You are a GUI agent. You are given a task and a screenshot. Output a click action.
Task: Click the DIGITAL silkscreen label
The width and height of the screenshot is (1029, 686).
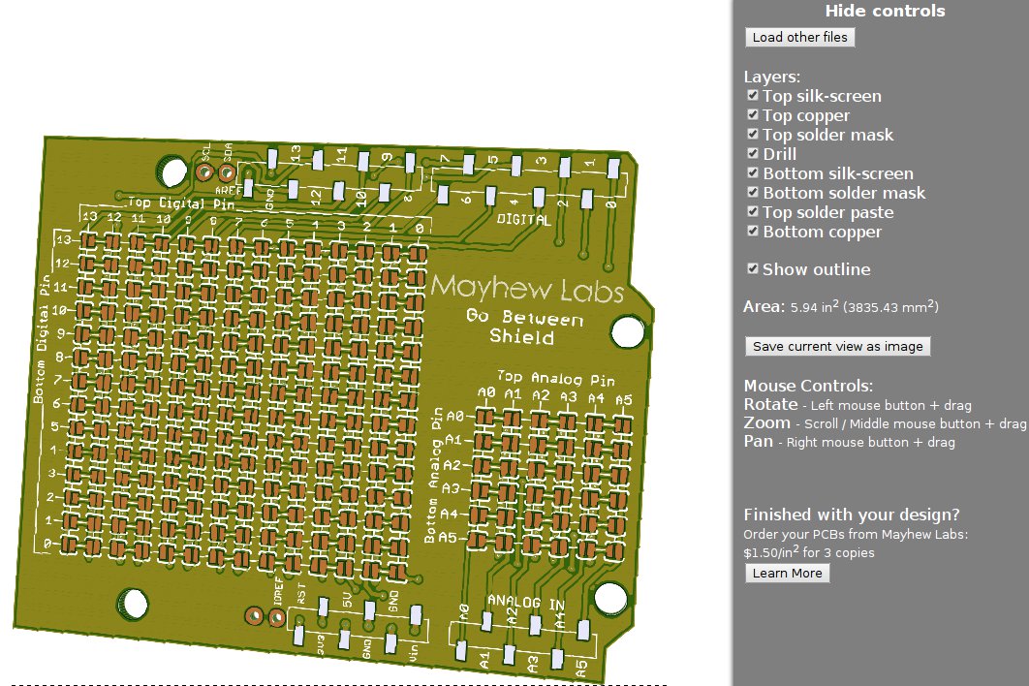tap(523, 219)
